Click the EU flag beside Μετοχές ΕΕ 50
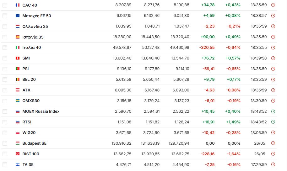Screen dimensions: 287x171 click(x=18, y=16)
